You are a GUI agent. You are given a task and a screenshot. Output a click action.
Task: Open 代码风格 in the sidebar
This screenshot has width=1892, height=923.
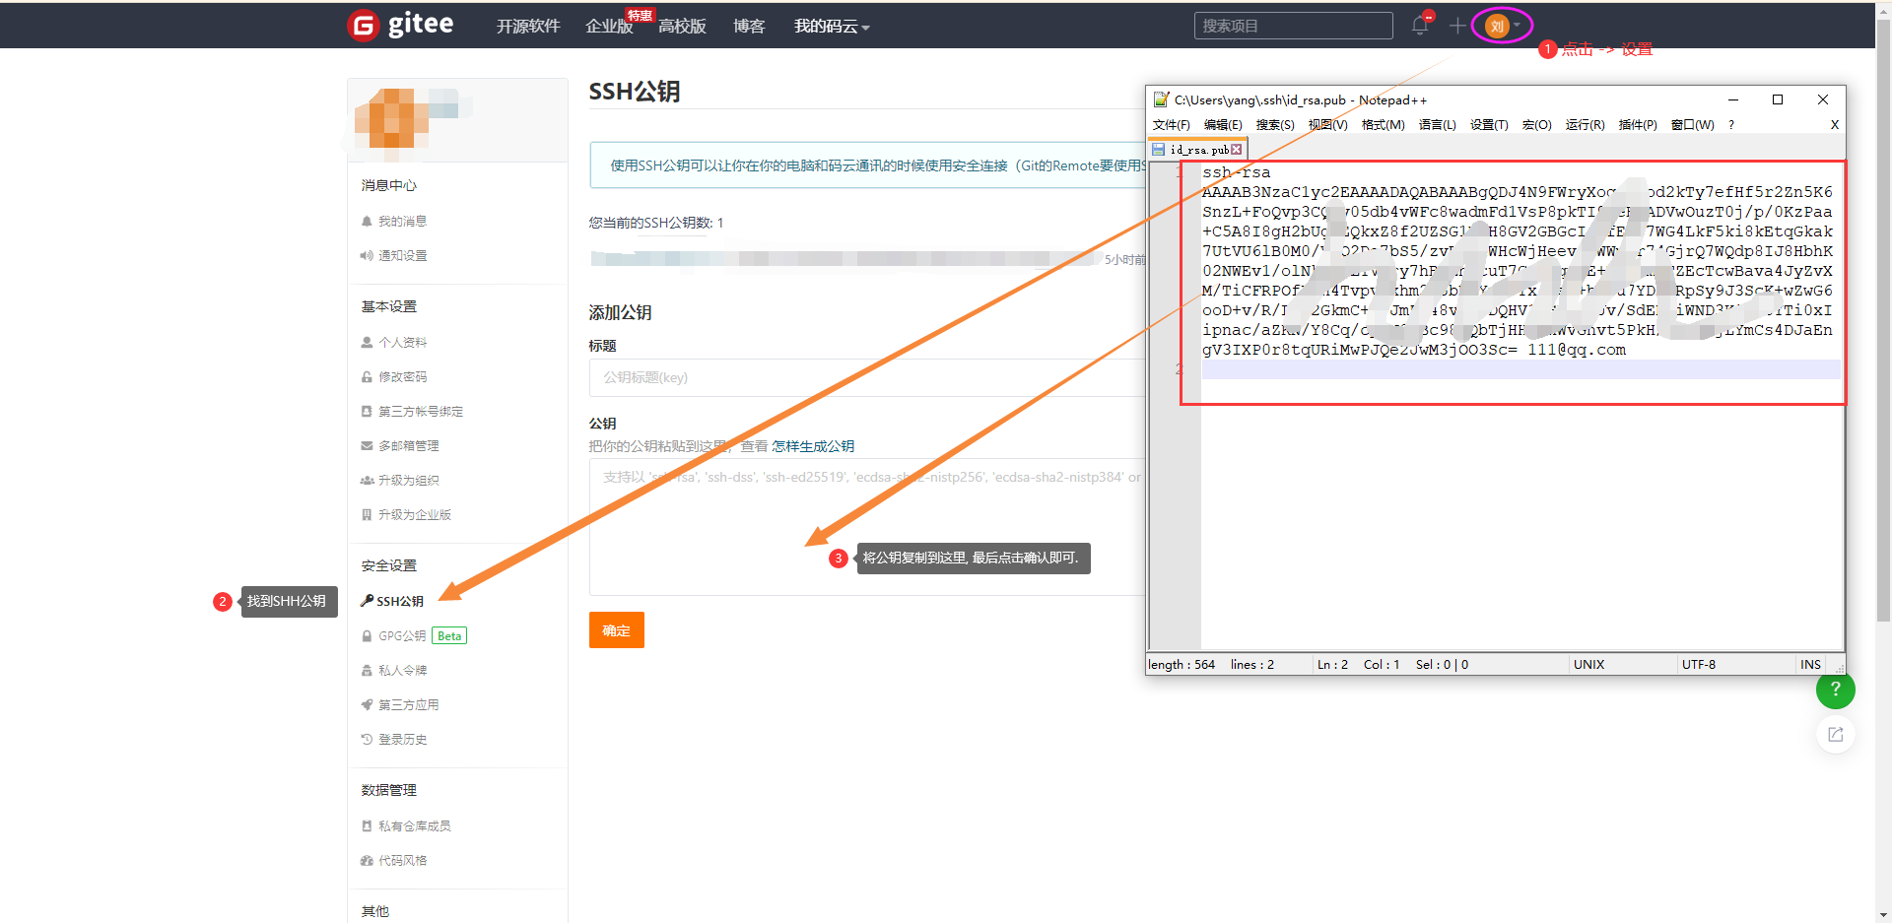394,861
